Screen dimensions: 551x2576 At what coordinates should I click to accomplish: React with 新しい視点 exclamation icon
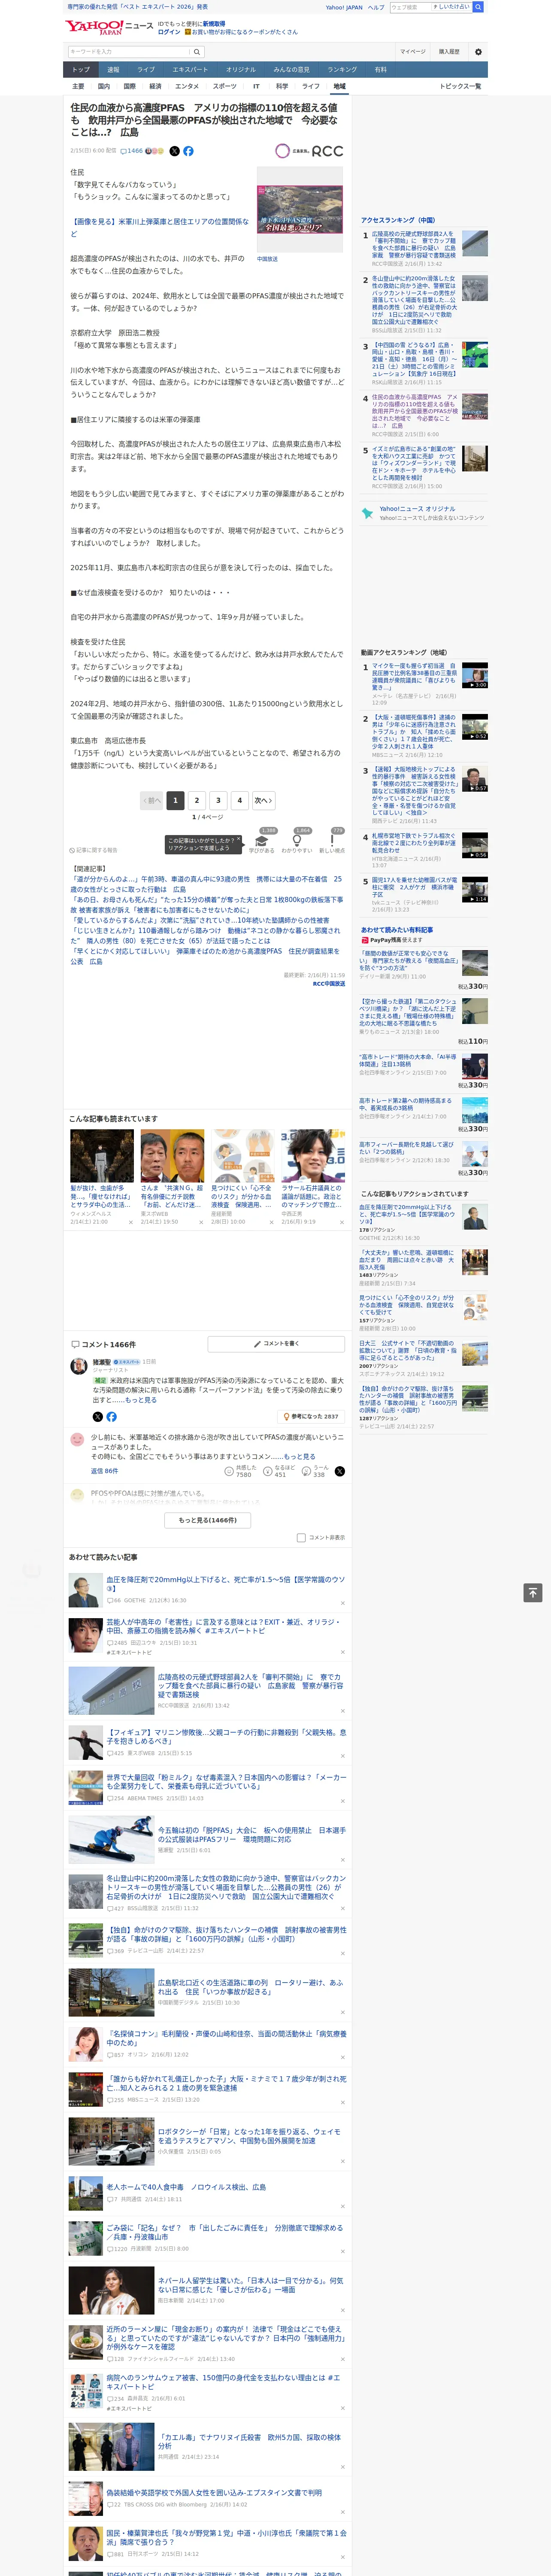click(x=332, y=842)
